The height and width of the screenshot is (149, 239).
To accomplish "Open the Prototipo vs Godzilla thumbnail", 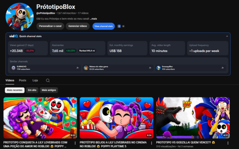I will (x=193, y=118).
